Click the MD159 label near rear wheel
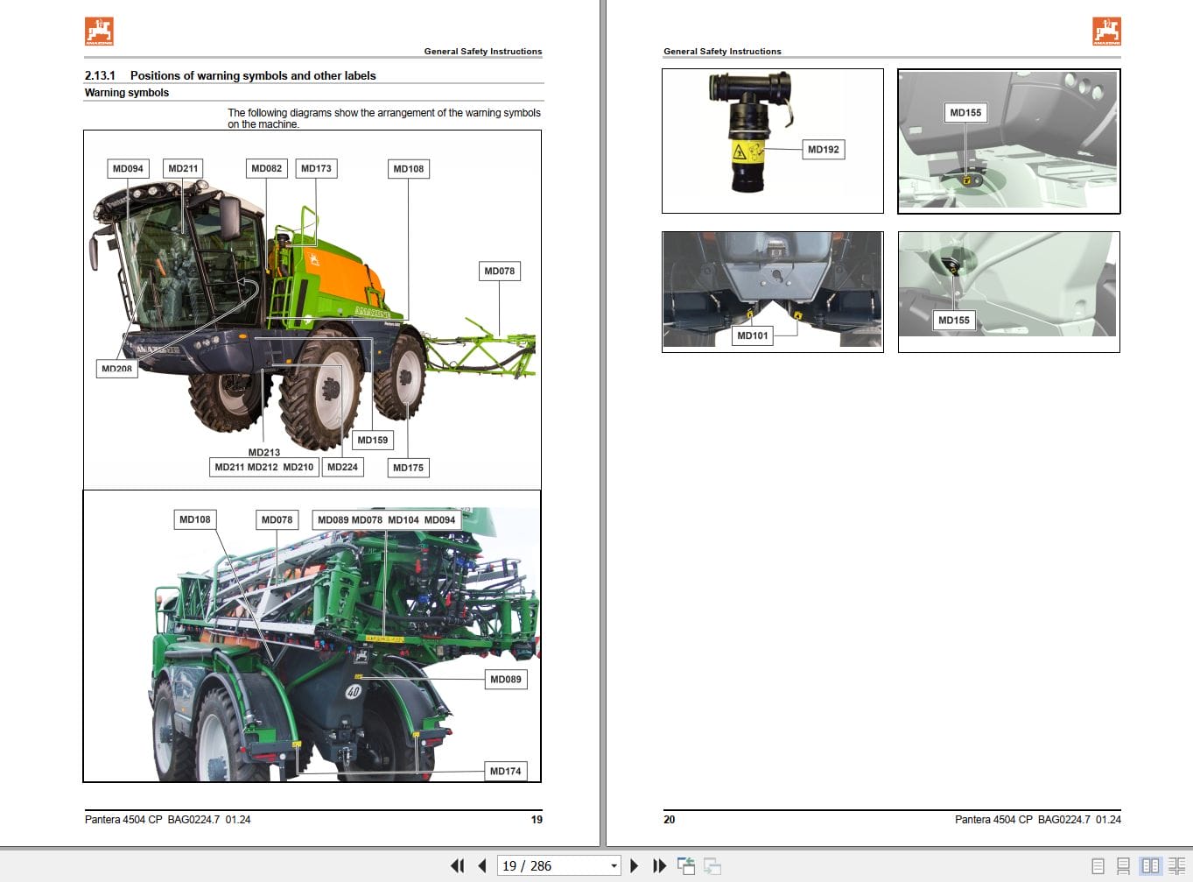Image resolution: width=1193 pixels, height=882 pixels. click(x=372, y=440)
